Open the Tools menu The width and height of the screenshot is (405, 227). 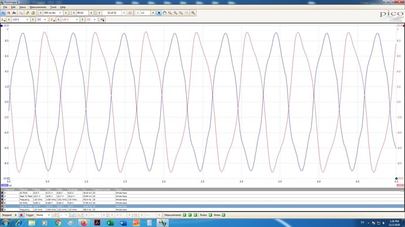pos(53,7)
